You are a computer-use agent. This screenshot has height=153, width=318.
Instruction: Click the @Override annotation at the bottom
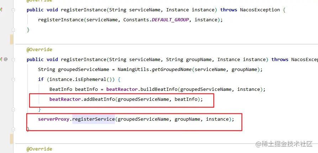click(39, 149)
